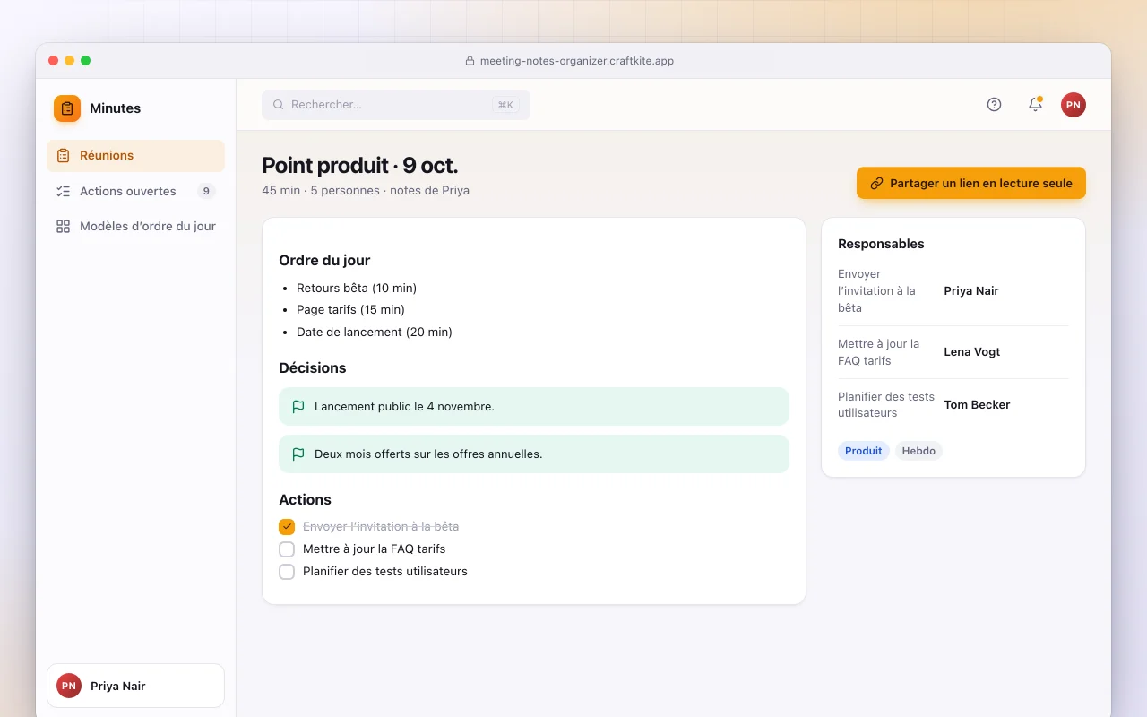Open notifications bell icon
Viewport: 1147px width, 717px height.
tap(1035, 105)
